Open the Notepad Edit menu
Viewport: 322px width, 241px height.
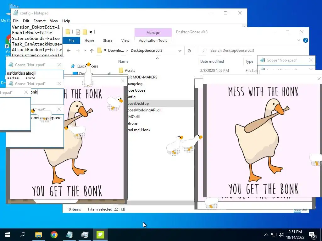[26, 21]
